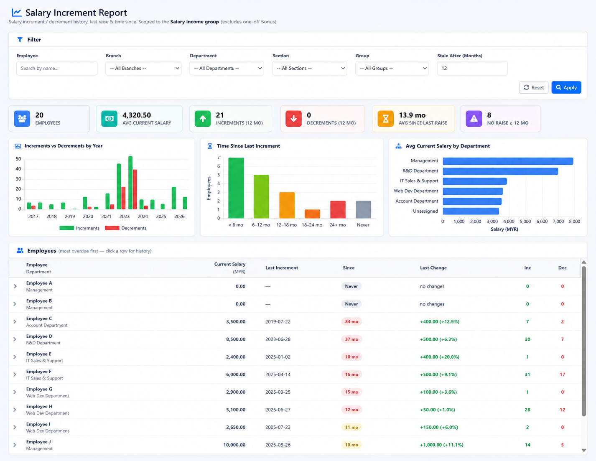596x461 pixels.
Task: Click the Since column header
Action: pyautogui.click(x=349, y=268)
